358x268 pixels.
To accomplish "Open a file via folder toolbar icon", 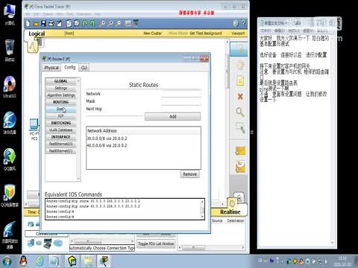I will [x=36, y=24].
